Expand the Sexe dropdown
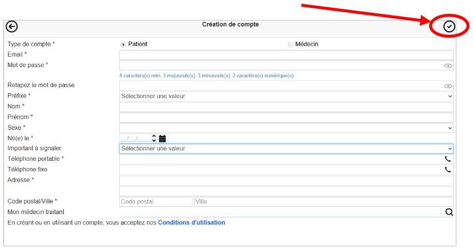 (286, 128)
